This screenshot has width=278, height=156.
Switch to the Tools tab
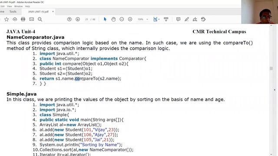13,12
